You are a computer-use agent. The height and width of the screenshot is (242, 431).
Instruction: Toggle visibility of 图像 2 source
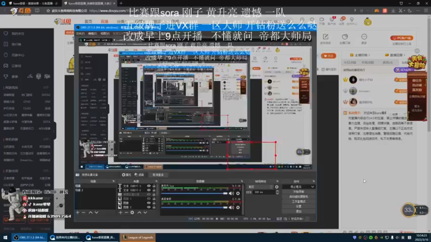(149, 207)
